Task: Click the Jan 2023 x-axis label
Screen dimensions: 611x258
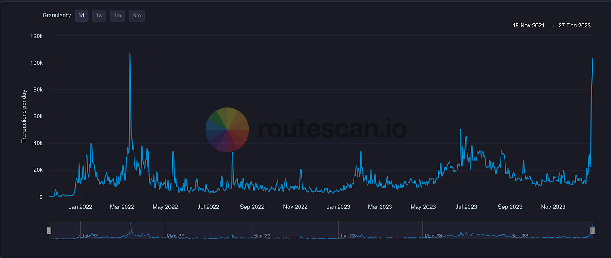Action: 338,207
